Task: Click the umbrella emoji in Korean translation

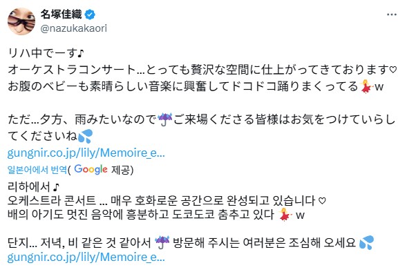Action: point(162,242)
